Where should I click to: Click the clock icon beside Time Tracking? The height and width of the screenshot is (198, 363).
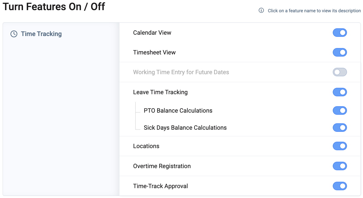pos(14,34)
